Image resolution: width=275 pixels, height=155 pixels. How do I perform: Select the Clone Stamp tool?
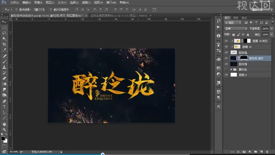[4, 67]
